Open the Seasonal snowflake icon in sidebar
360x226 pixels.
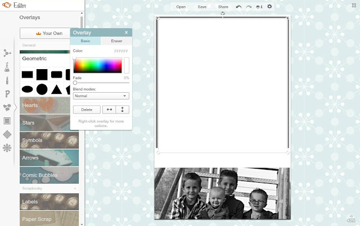point(7,148)
